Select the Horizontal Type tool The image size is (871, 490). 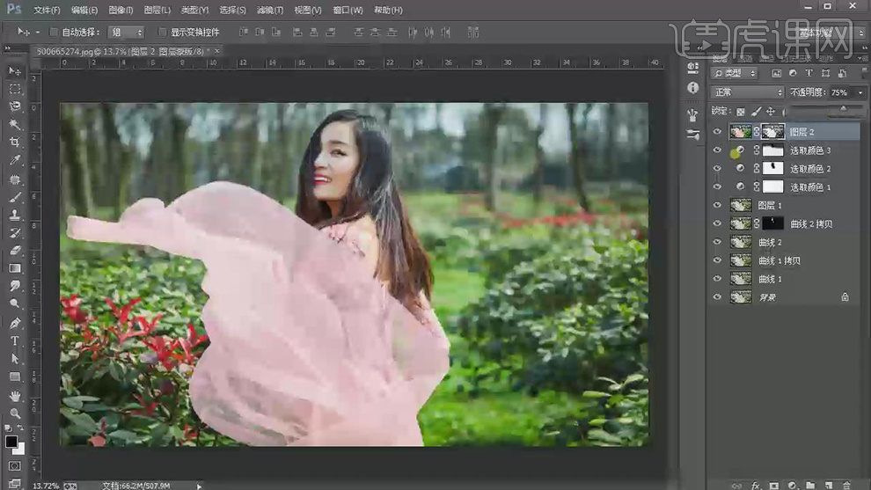(x=15, y=340)
